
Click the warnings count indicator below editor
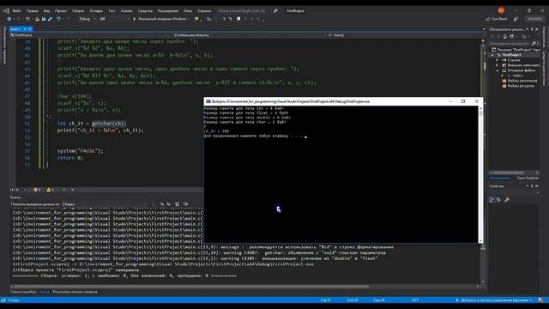pos(51,190)
